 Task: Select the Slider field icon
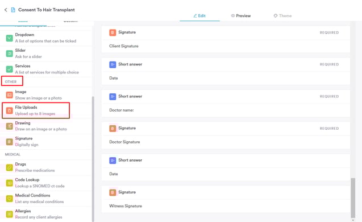pyautogui.click(x=10, y=54)
